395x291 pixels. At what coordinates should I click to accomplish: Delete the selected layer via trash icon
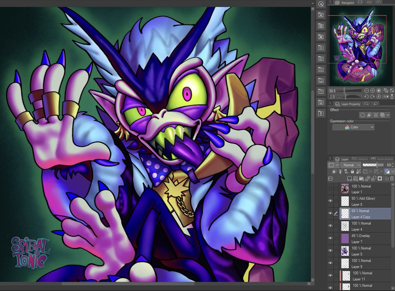[392, 179]
